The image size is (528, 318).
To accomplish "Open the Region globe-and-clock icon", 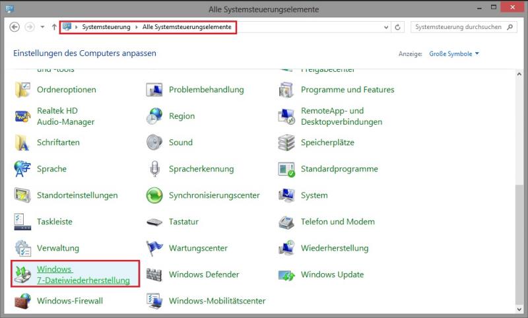I will pos(154,116).
